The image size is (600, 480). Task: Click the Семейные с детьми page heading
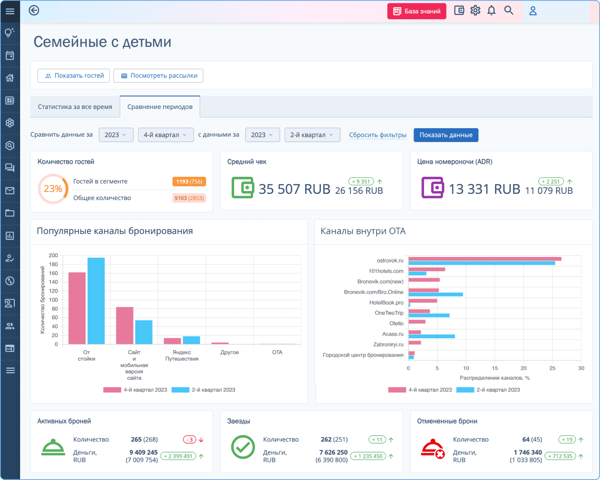[102, 42]
